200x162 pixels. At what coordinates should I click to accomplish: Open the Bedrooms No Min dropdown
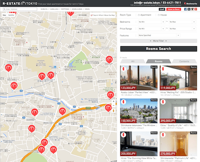coord(152,22)
